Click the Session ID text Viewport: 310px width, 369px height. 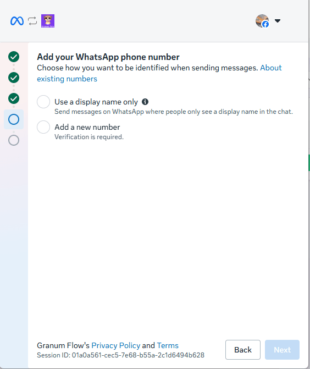[x=121, y=355]
